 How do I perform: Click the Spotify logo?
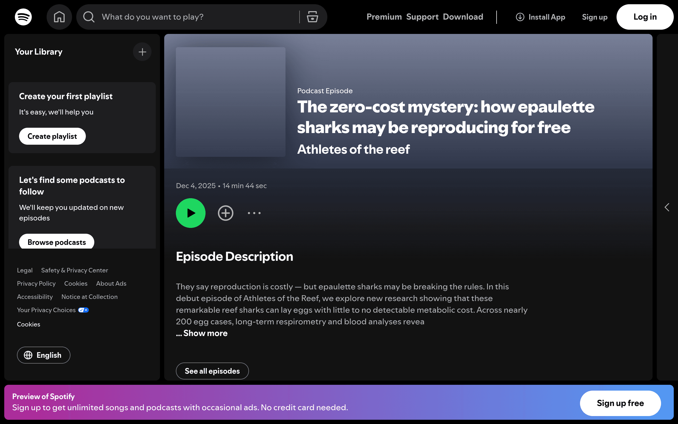point(23,17)
